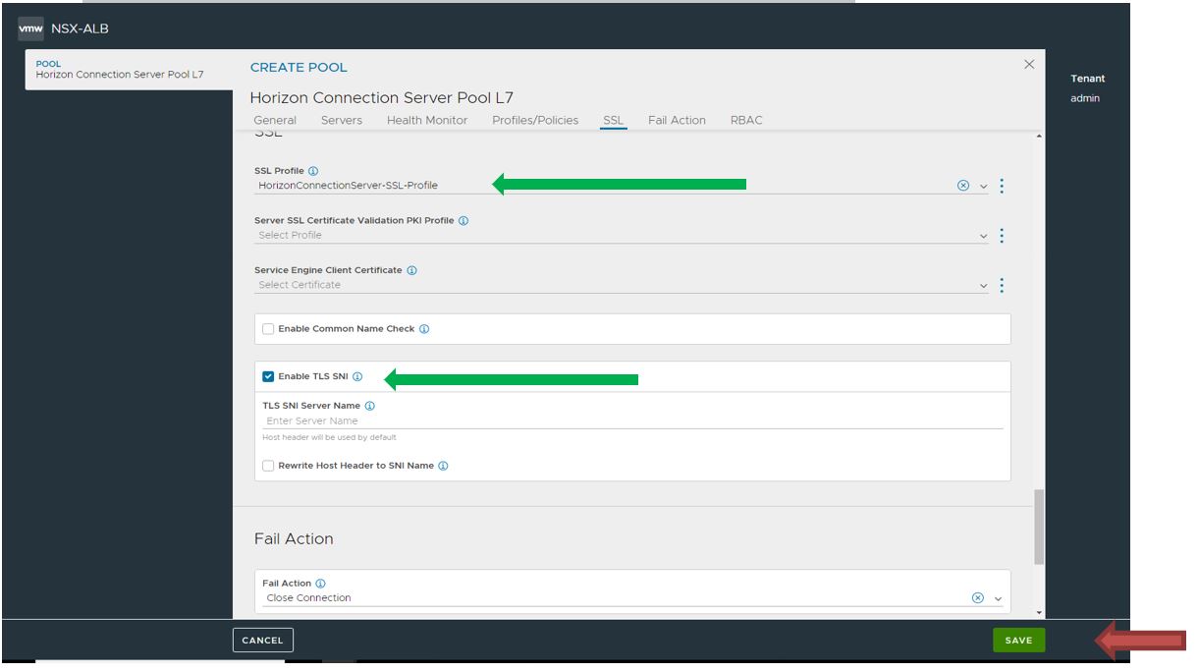Click the dialog's vertical scrollbar thumb
Screen dimensions: 1199x672
point(1040,529)
